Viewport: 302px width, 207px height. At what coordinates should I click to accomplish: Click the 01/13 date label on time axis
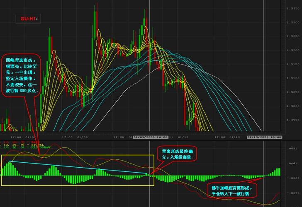(x=235, y=137)
